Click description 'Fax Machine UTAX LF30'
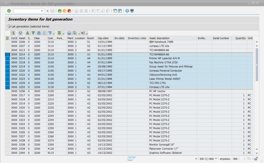The image size is (264, 163). 163,62
